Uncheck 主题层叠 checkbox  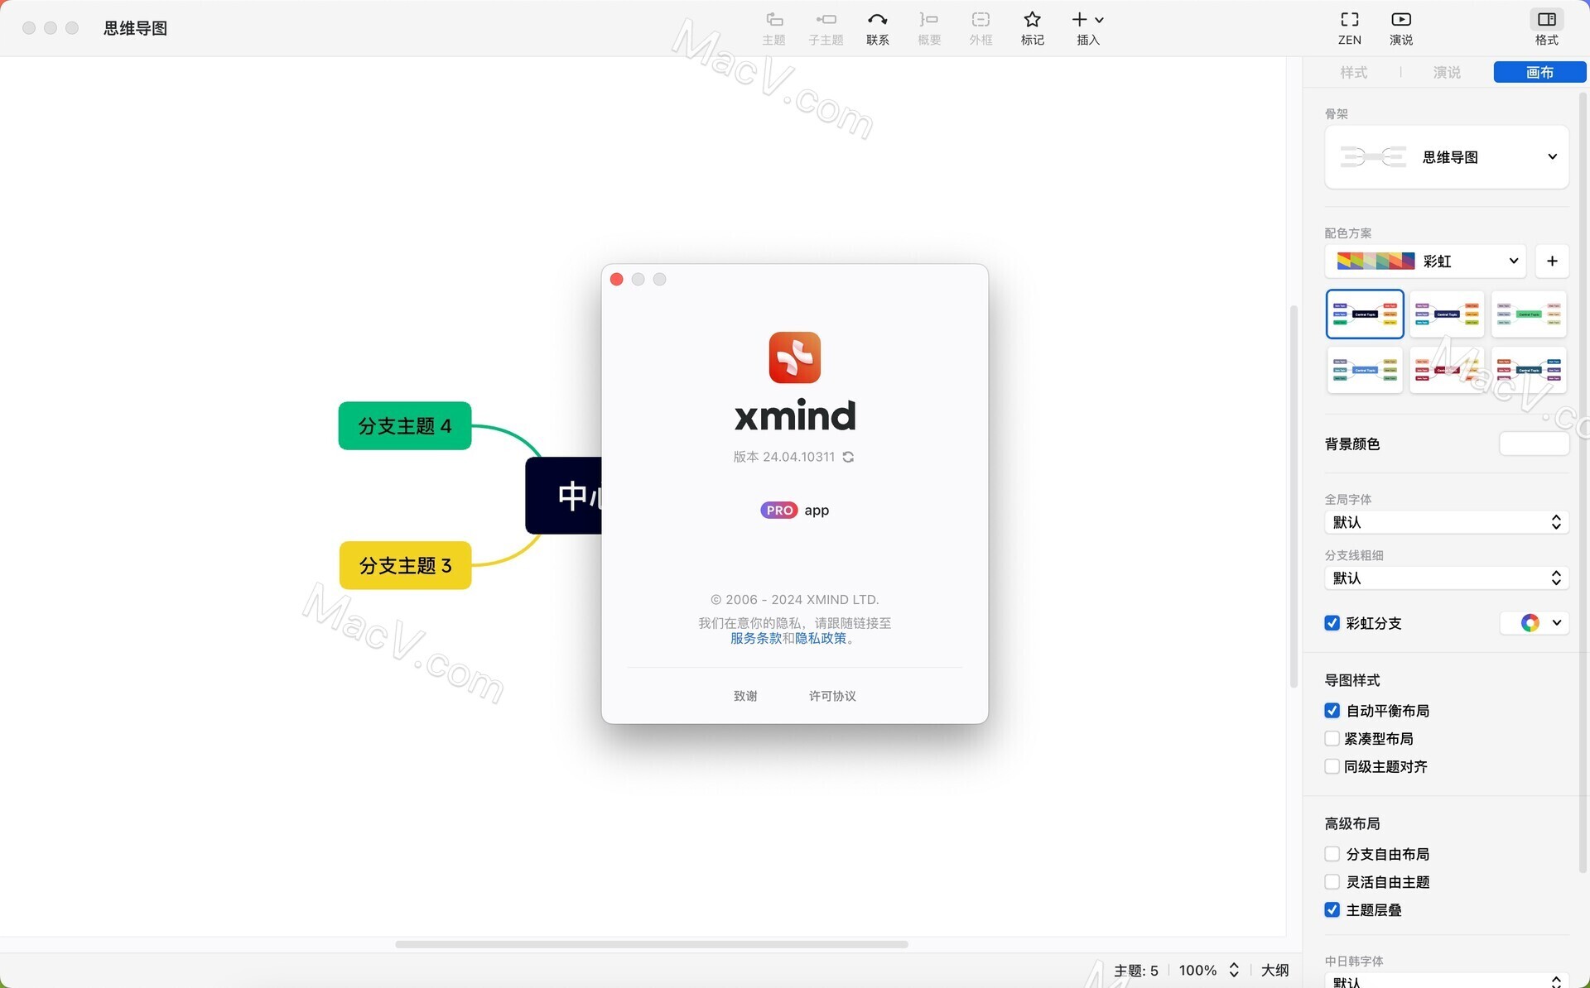coord(1332,910)
